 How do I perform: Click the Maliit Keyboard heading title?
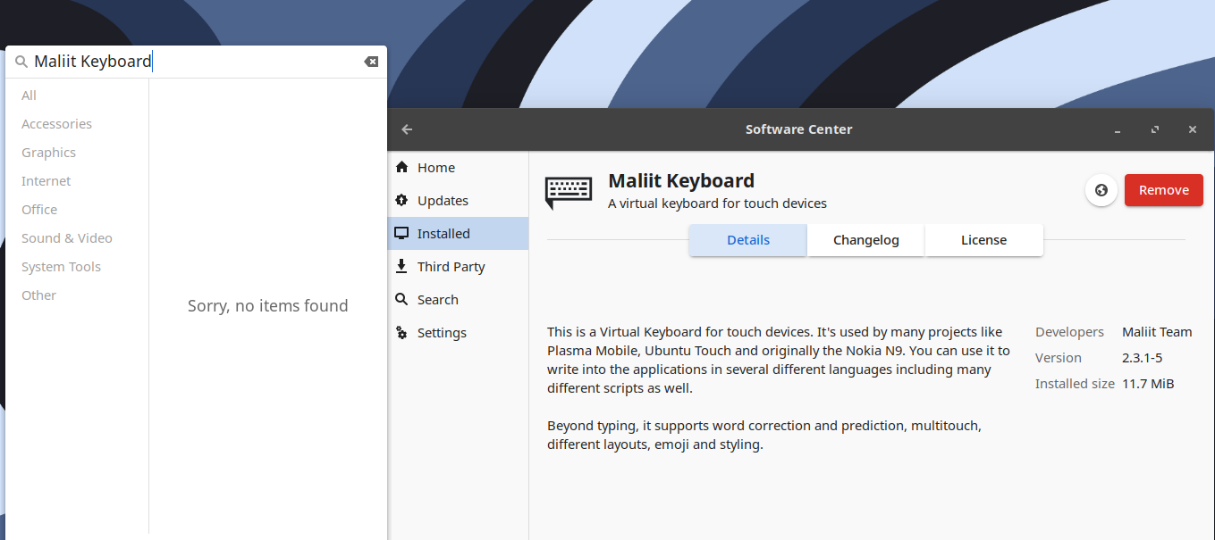(x=681, y=180)
